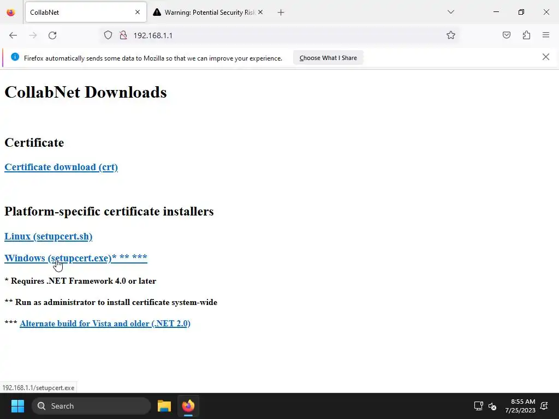This screenshot has width=559, height=419.
Task: Close the CollabNet tab
Action: tap(138, 12)
